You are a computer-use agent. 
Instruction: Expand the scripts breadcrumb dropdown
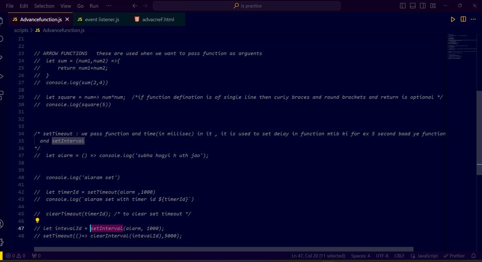21,30
